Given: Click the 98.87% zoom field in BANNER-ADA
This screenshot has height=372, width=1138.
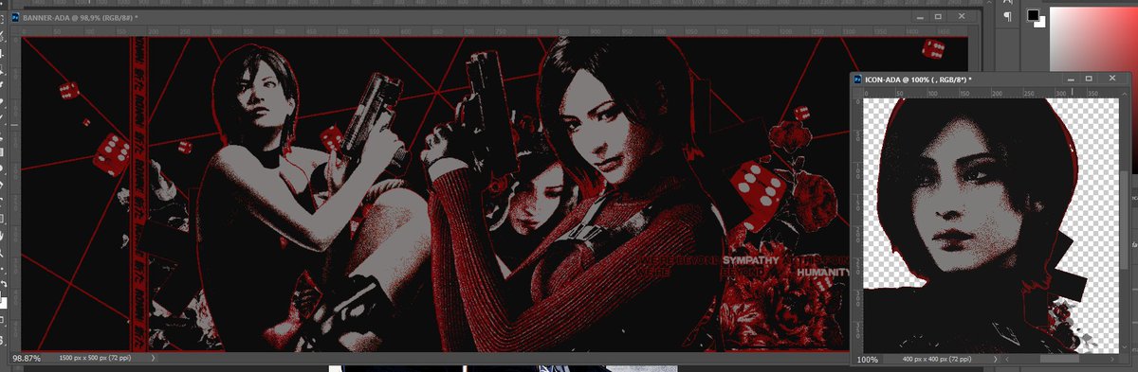Looking at the screenshot, I should (27, 360).
